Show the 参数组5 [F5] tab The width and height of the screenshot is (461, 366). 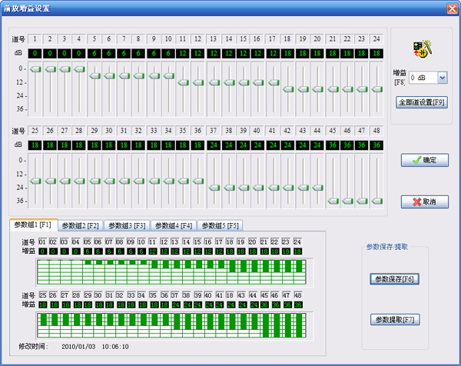click(x=221, y=225)
